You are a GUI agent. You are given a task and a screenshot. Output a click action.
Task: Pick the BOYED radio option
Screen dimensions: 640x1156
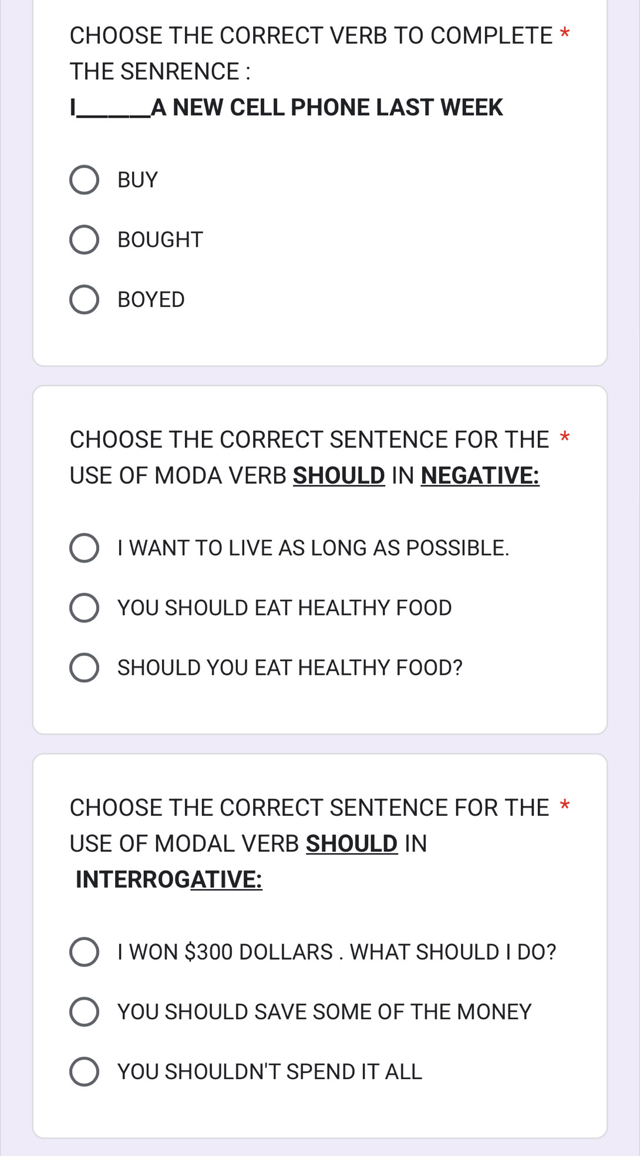(84, 300)
